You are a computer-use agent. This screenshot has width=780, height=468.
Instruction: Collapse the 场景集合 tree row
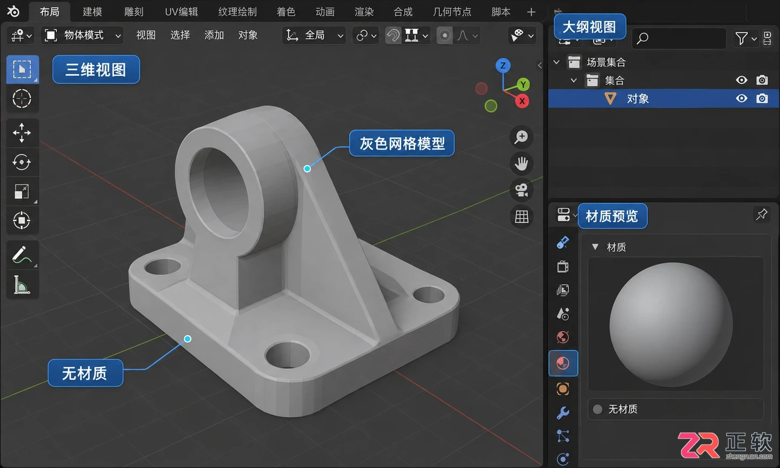click(x=556, y=62)
